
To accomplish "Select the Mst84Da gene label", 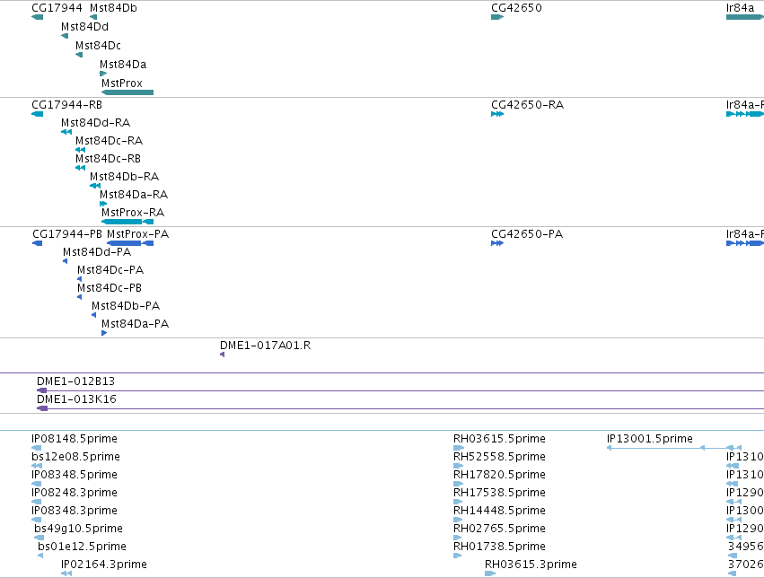I will point(123,65).
